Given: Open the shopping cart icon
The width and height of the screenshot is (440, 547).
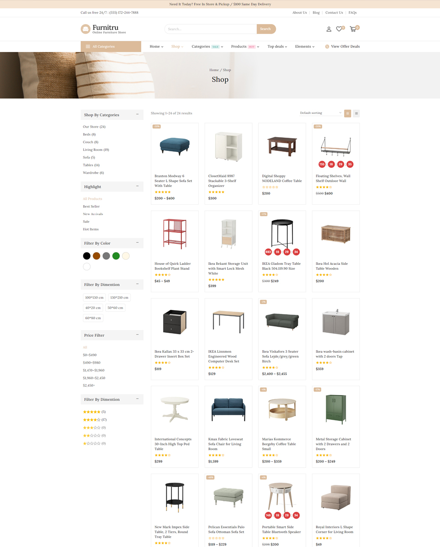Looking at the screenshot, I should point(353,29).
